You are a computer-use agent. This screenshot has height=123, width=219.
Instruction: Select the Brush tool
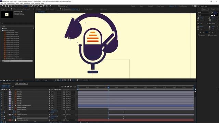[x=38, y=6]
